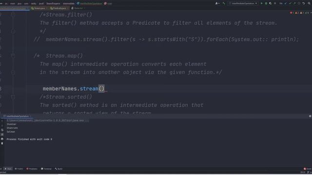Collapse the Stream.map comment fold marker
This screenshot has height=175, width=312.
click(x=13, y=56)
